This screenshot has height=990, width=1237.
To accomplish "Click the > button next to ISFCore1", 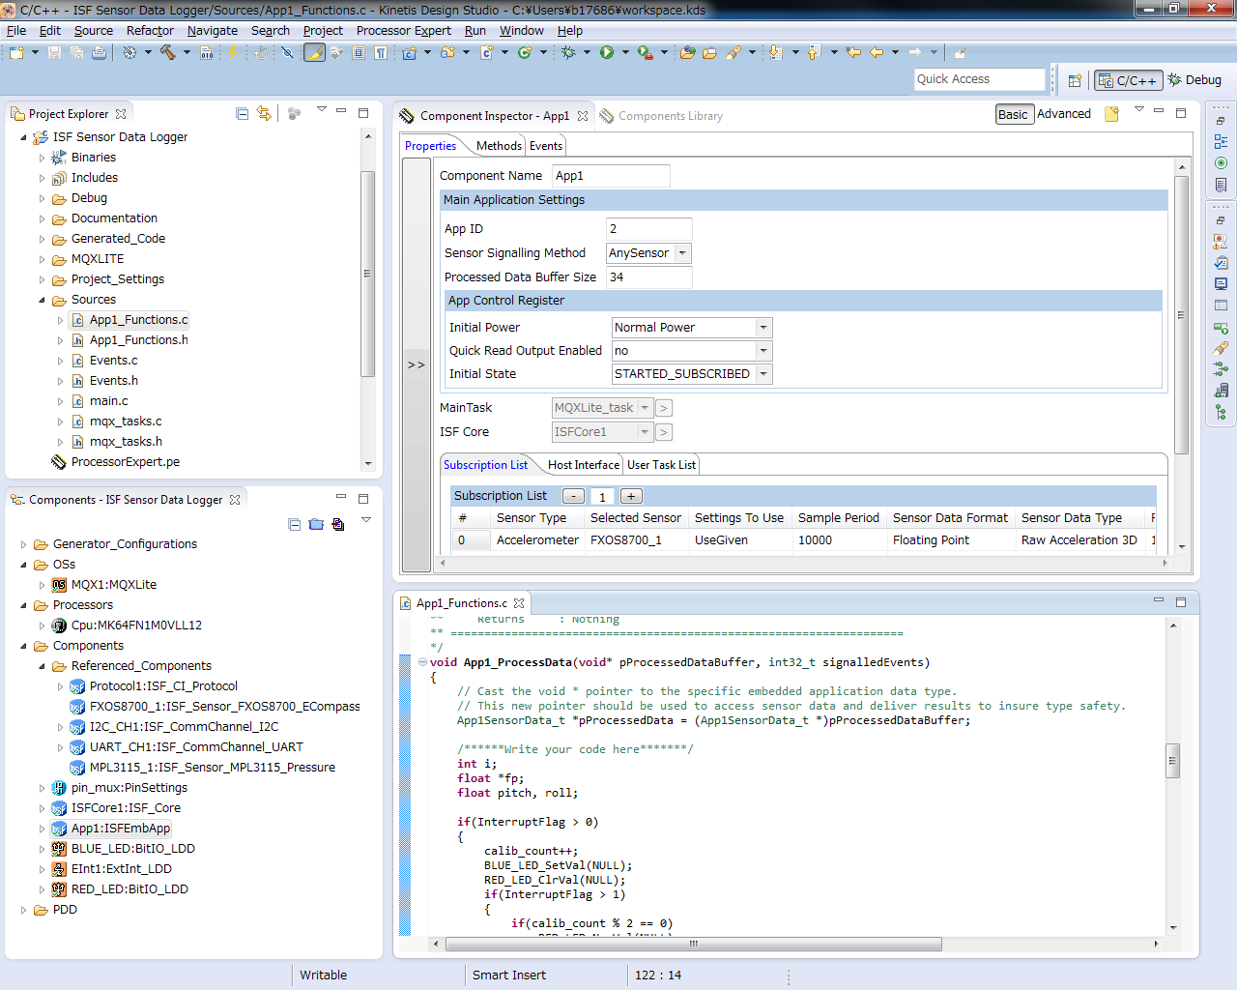I will pos(664,432).
